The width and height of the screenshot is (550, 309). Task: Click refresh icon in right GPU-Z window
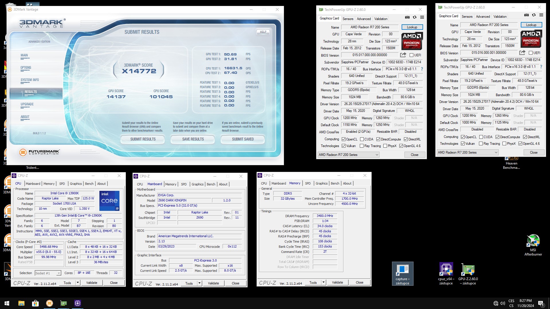pos(534,15)
